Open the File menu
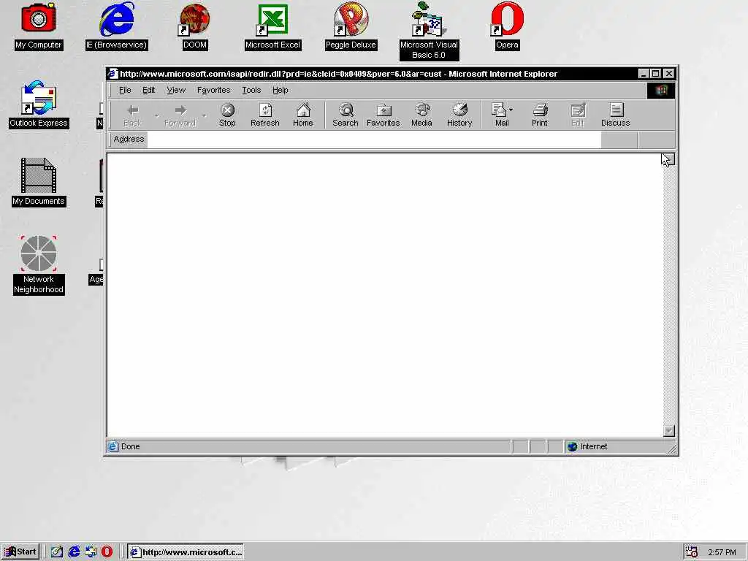Screen dimensions: 748x561 click(125, 90)
